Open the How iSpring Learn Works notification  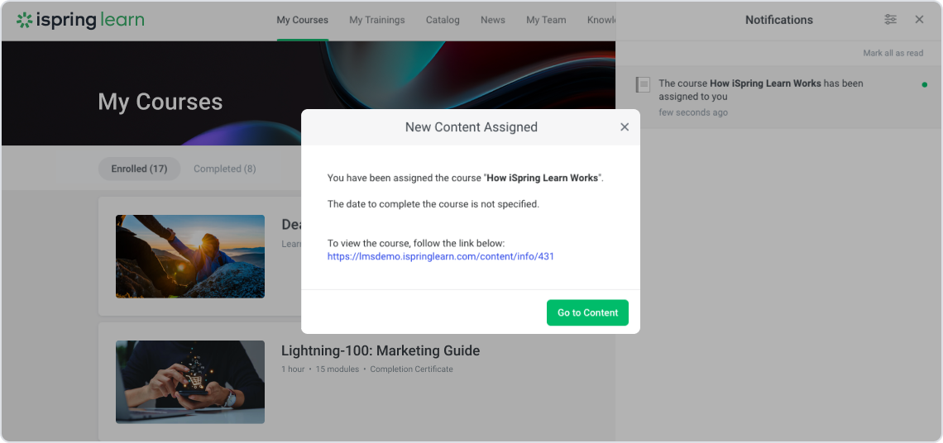point(779,98)
